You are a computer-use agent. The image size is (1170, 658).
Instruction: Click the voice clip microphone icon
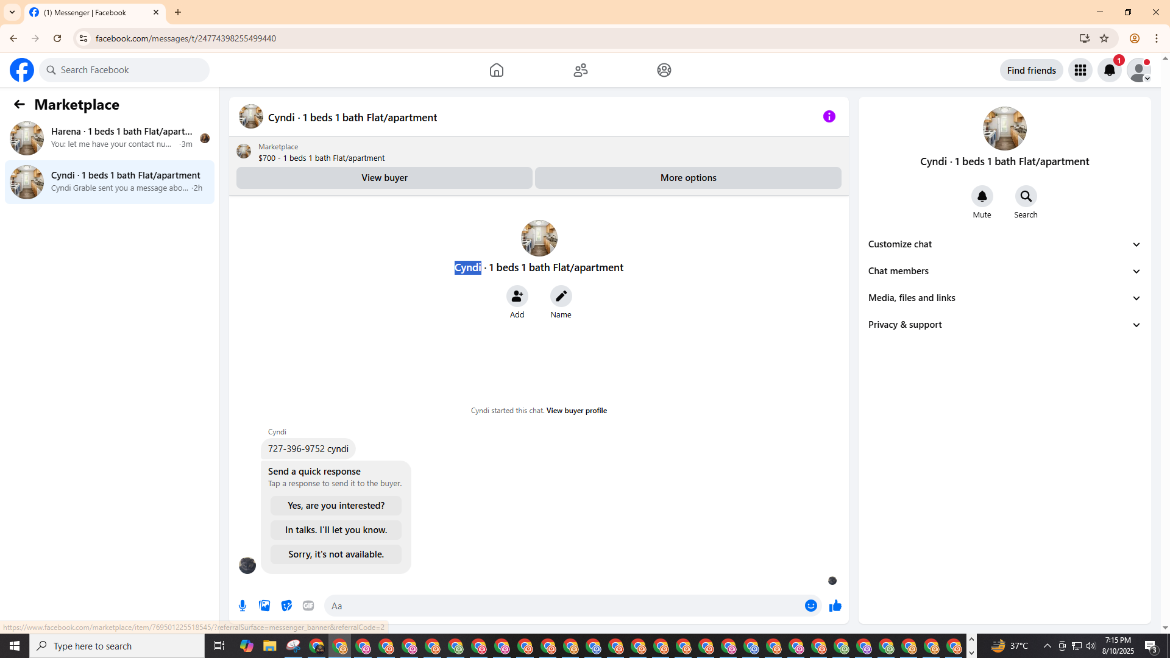[x=243, y=606]
